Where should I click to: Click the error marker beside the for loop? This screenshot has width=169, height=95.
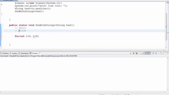[1, 36]
